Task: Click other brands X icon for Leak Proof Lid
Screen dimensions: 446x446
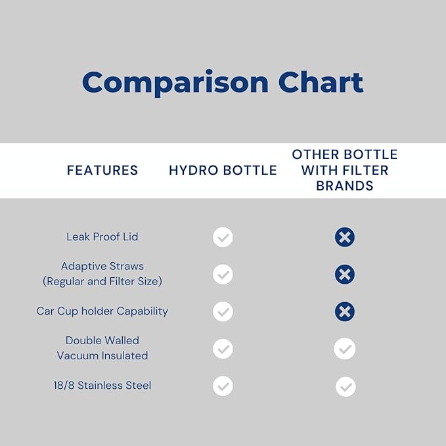Action: (345, 237)
